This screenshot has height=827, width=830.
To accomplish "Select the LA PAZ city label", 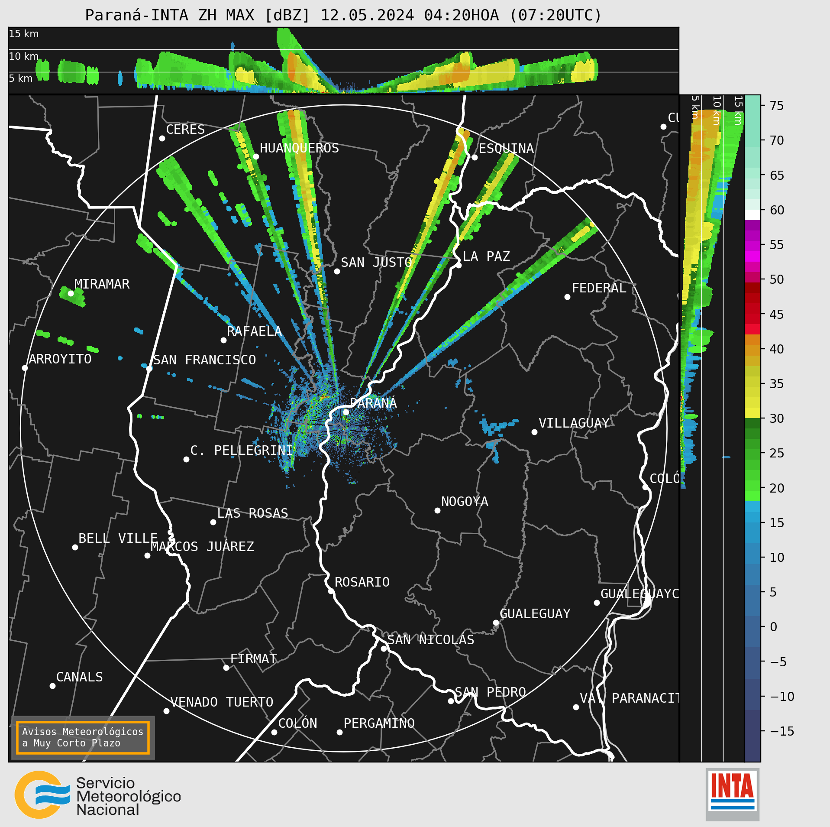I will (x=486, y=256).
